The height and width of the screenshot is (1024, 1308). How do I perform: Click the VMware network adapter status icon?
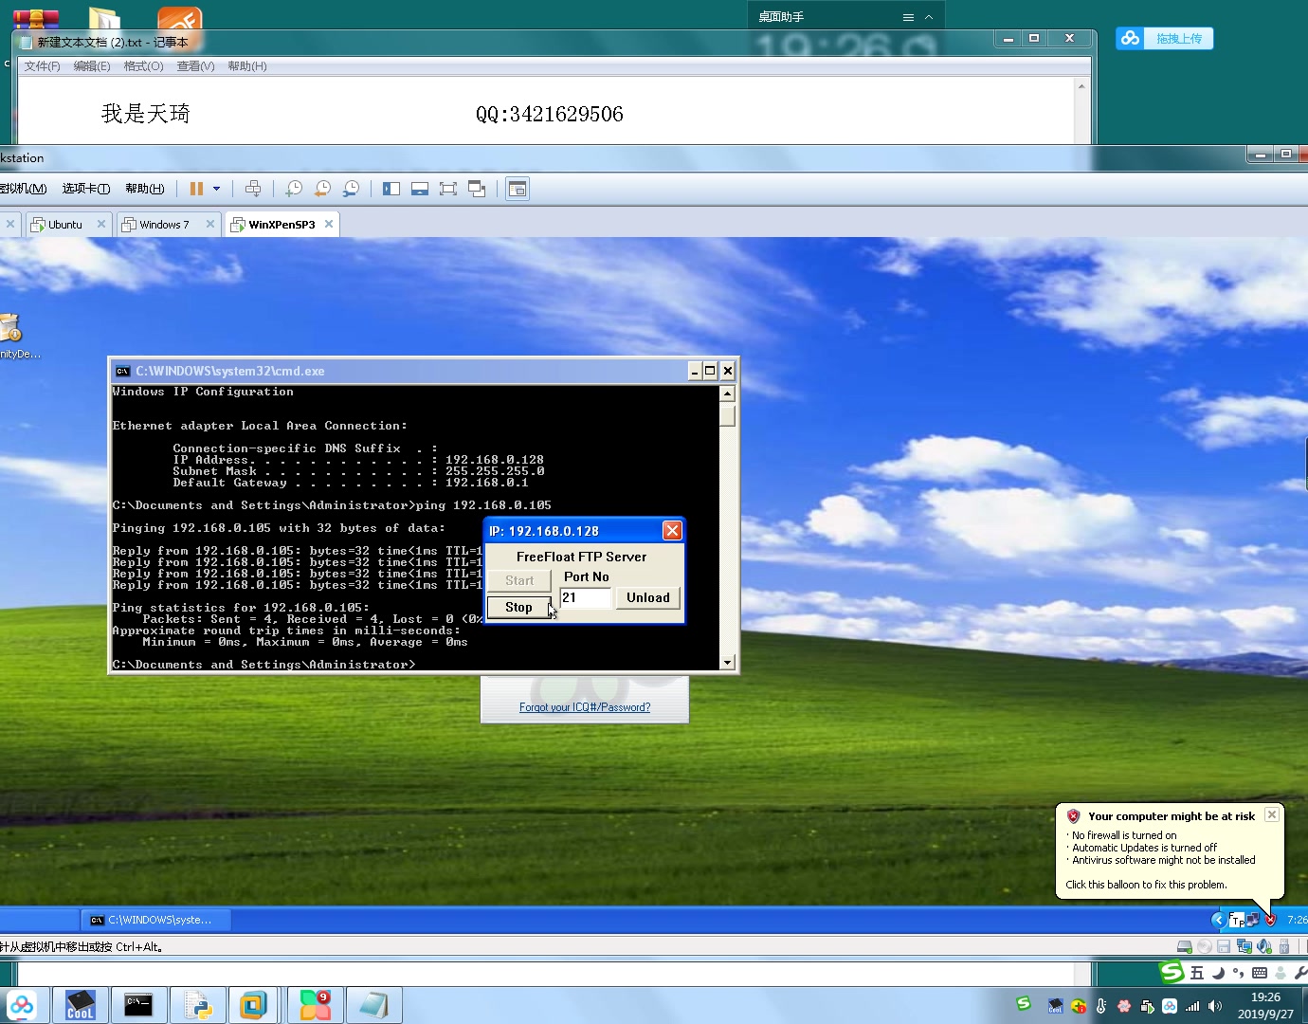pyautogui.click(x=1244, y=946)
